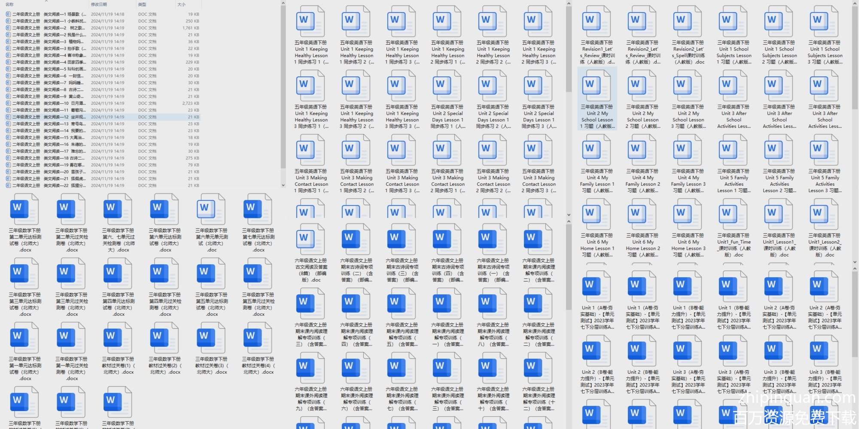Screen dimensions: 859x429
Task: Open the Unit1_Fun_Time 课时训练 document icon
Action: [x=734, y=214]
